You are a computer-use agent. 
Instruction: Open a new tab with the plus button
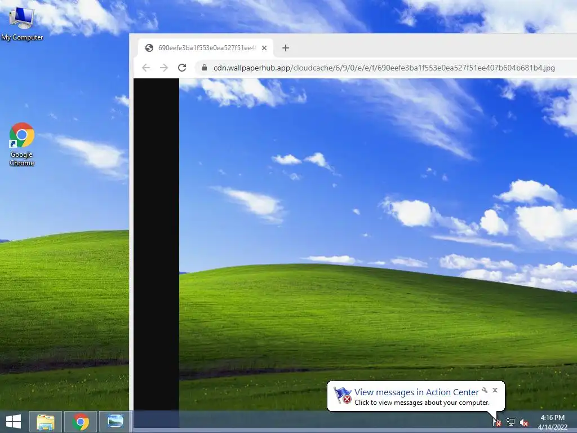pos(286,48)
